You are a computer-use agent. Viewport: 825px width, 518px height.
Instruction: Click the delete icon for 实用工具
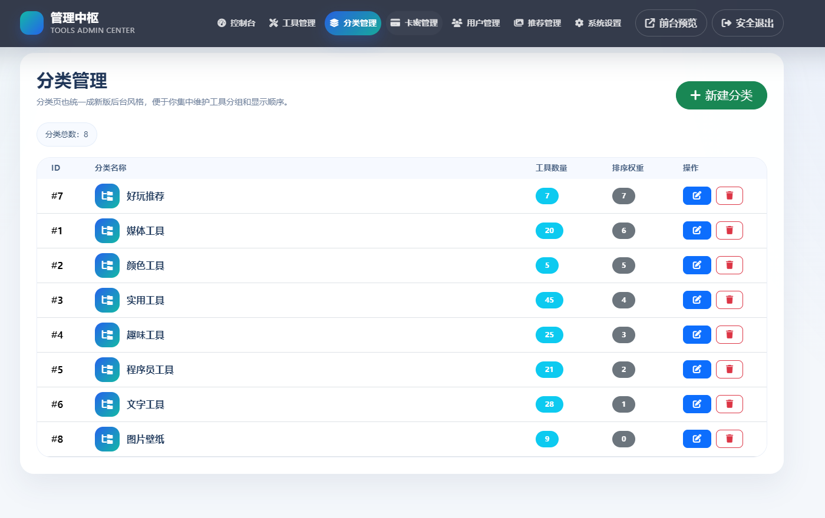tap(729, 300)
